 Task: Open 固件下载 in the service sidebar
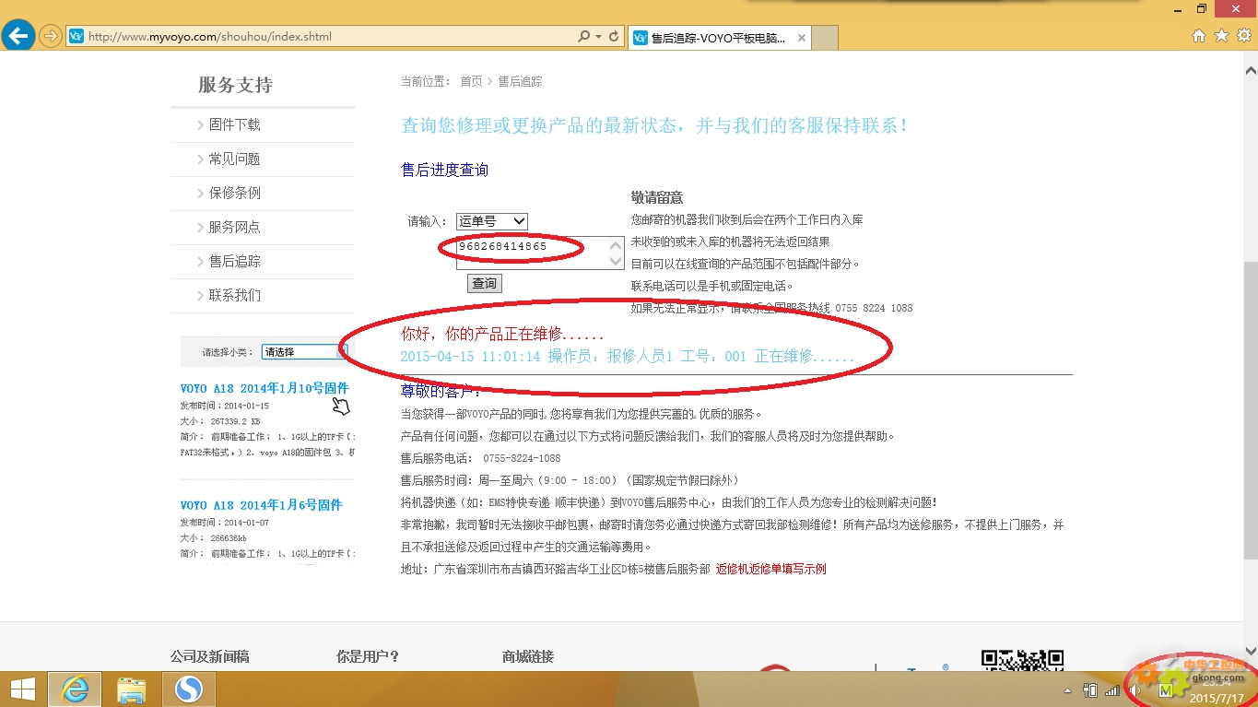(x=234, y=124)
